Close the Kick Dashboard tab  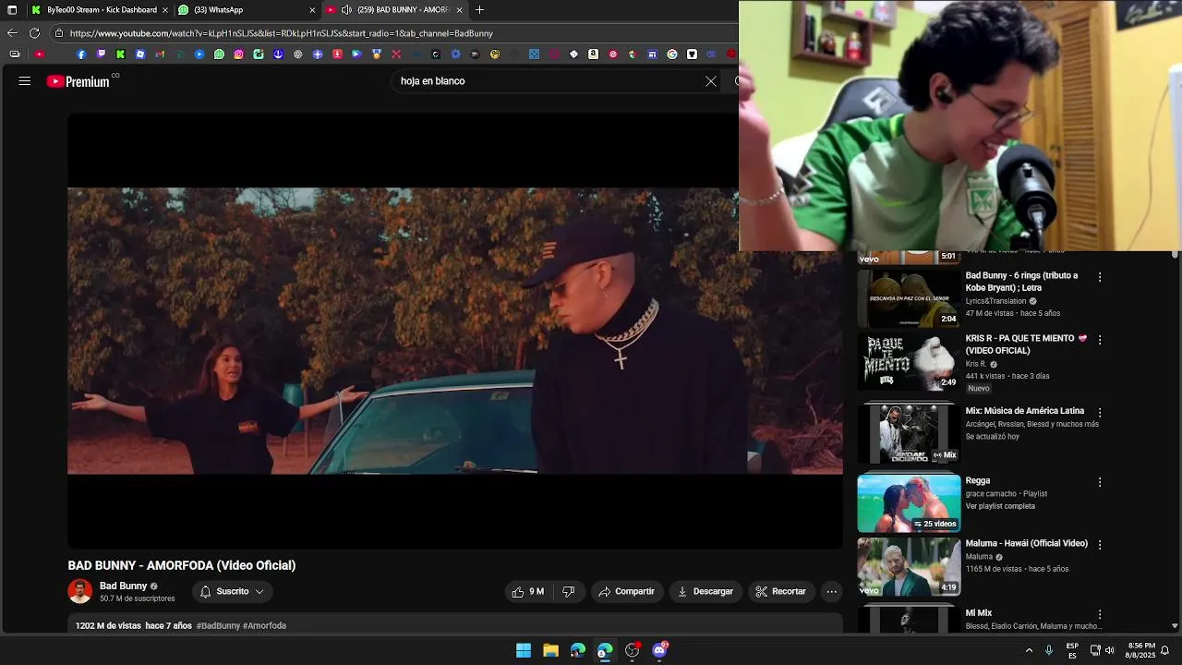coord(165,10)
